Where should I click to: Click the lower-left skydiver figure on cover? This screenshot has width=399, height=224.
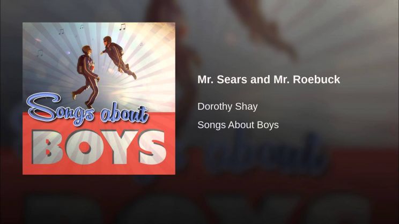click(x=86, y=76)
